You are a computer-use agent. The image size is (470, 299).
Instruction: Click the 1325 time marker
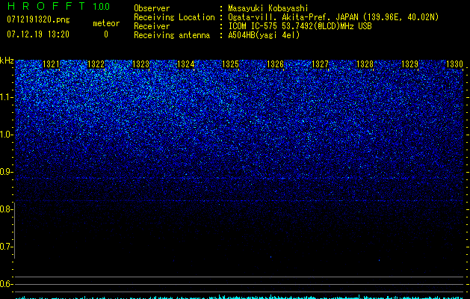[230, 64]
